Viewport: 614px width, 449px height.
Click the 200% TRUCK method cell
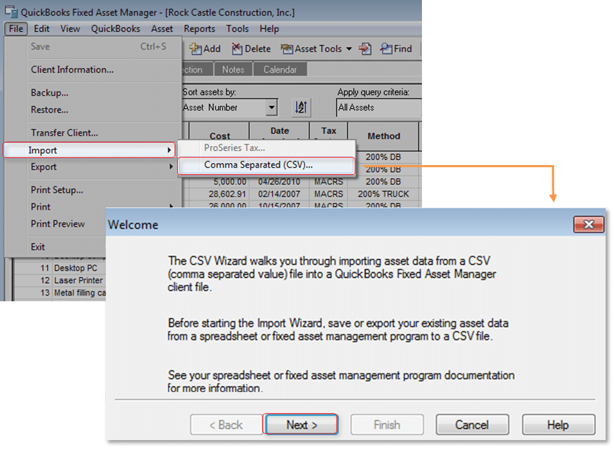tap(383, 194)
